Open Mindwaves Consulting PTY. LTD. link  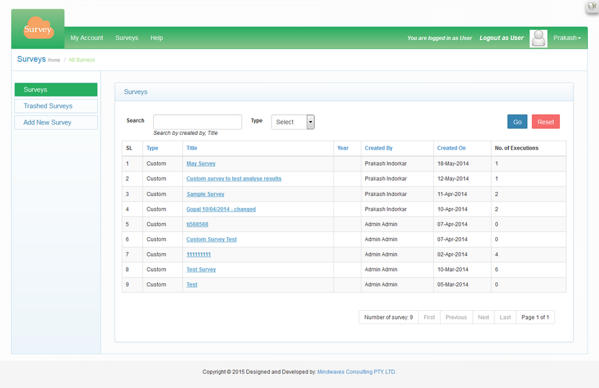tap(357, 372)
